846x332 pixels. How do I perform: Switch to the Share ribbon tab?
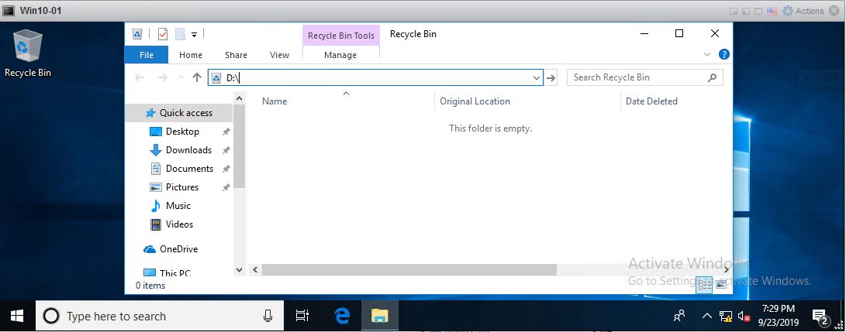[x=236, y=55]
